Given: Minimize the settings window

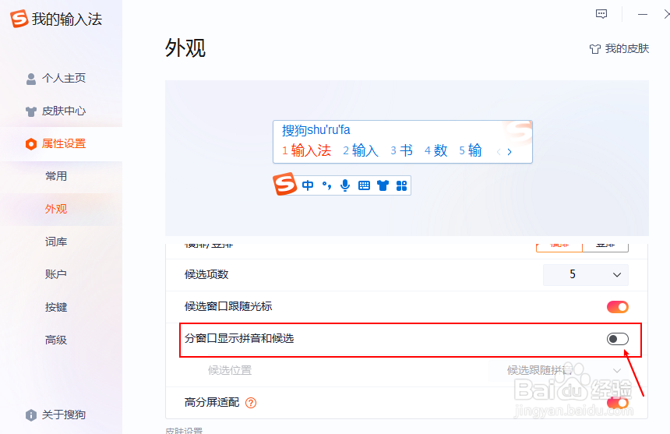Looking at the screenshot, I should click(x=643, y=14).
